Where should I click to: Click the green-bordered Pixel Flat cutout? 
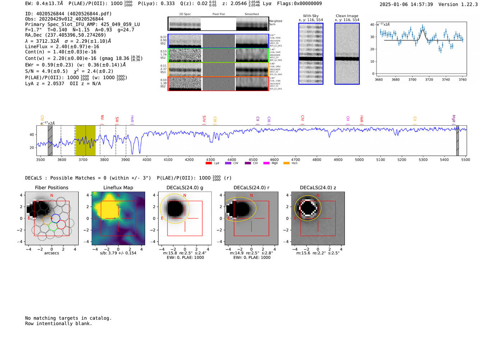(x=218, y=55)
